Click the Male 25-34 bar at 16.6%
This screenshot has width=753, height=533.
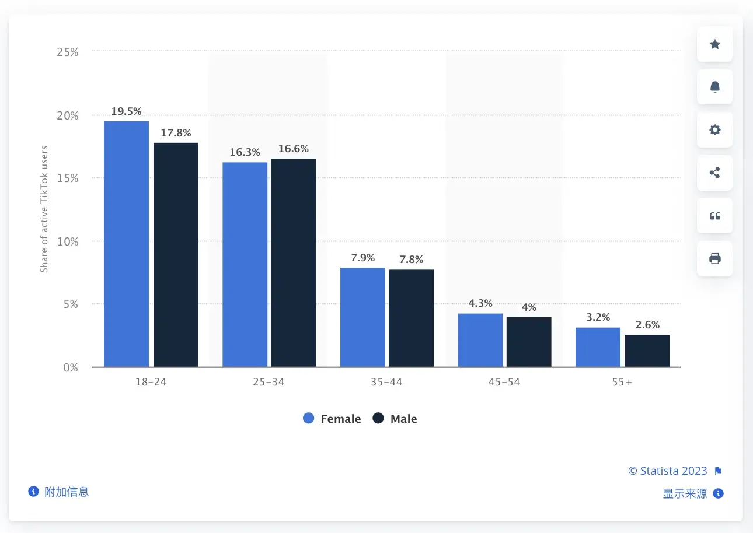(294, 263)
